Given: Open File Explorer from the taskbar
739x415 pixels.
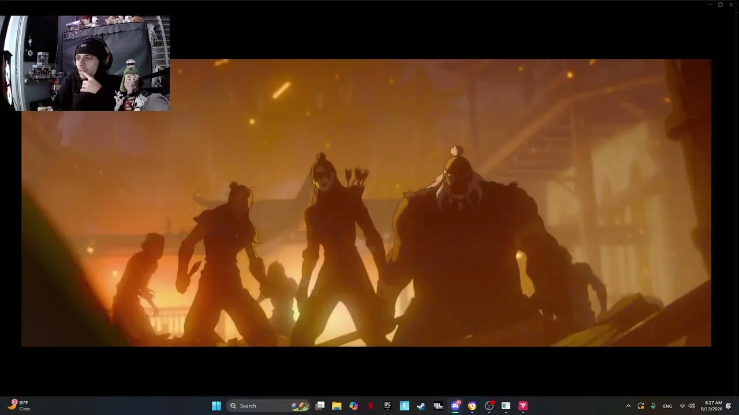Looking at the screenshot, I should coord(337,406).
